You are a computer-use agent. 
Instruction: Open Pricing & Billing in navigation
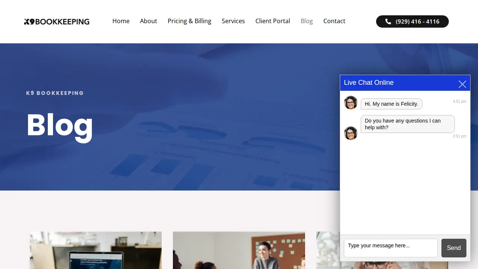tap(189, 21)
